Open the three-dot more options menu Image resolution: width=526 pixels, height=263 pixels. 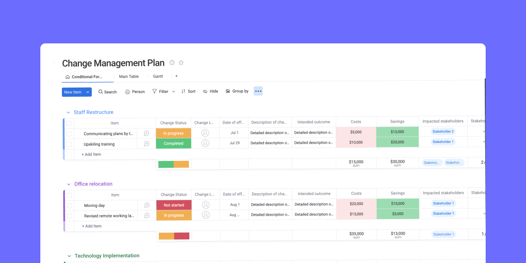point(258,91)
